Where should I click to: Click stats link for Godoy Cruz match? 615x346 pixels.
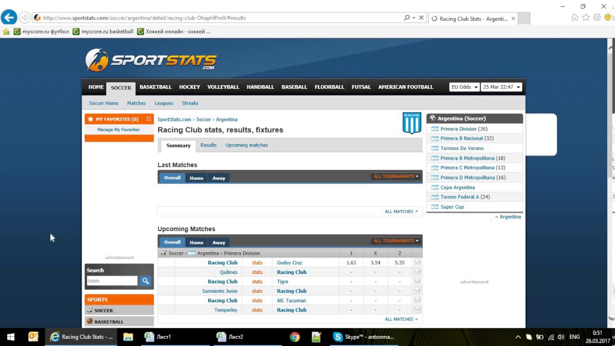tap(257, 263)
